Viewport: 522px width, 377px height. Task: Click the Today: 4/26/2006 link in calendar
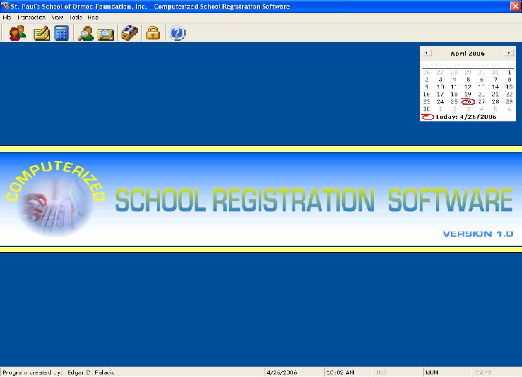coord(466,117)
